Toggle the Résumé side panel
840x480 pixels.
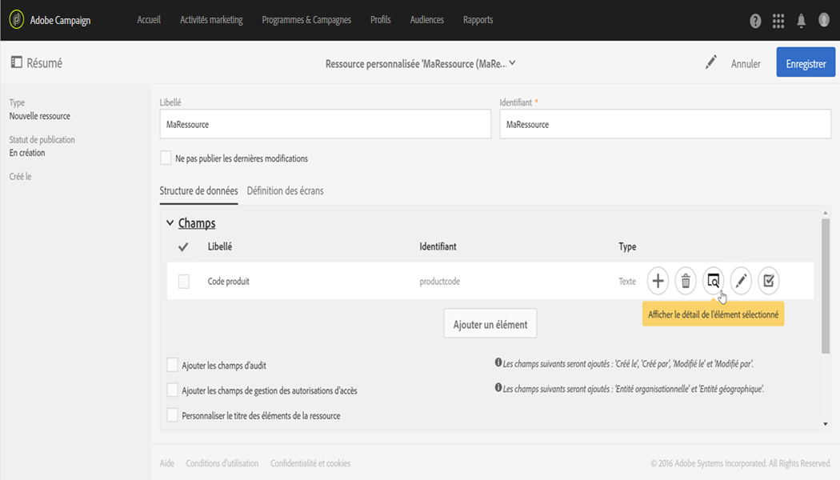pos(16,62)
